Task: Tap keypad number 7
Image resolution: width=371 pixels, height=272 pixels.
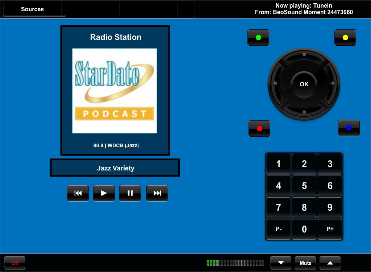Action: [x=279, y=207]
